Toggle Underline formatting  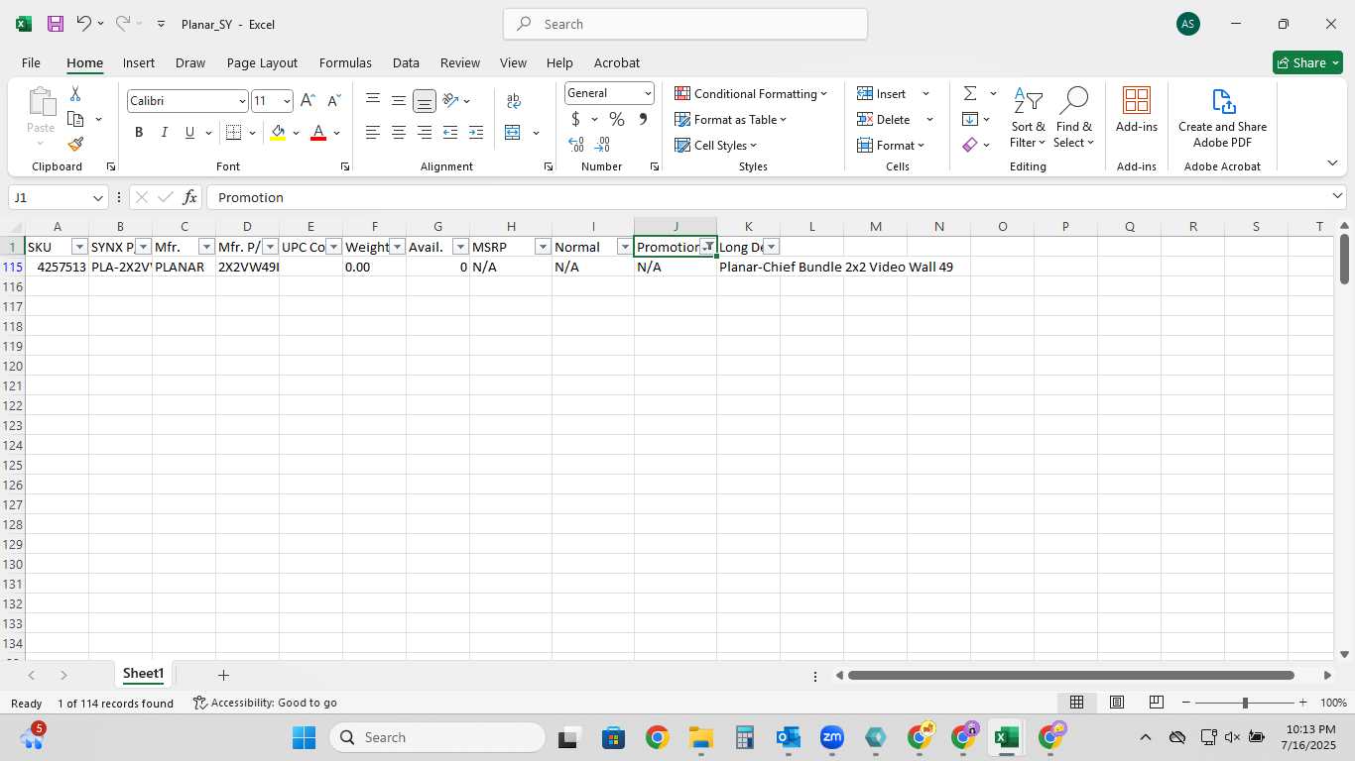tap(189, 133)
